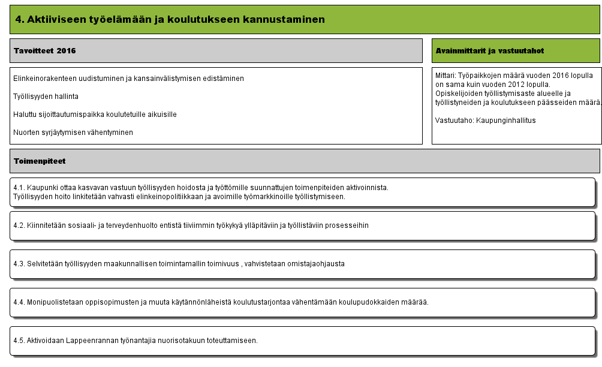Click 'Nuorten syrjäytymisen vähentyminen' goal
The image size is (602, 367).
click(73, 133)
